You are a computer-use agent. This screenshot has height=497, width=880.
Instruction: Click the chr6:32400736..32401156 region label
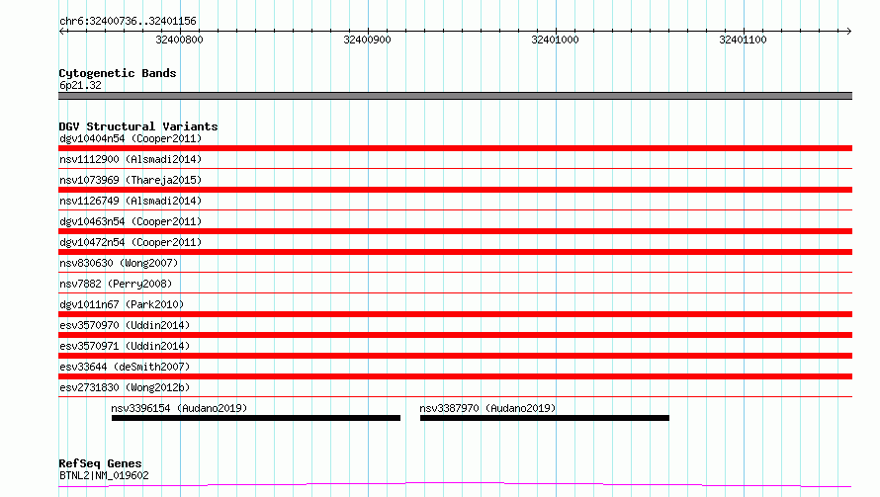pos(128,21)
